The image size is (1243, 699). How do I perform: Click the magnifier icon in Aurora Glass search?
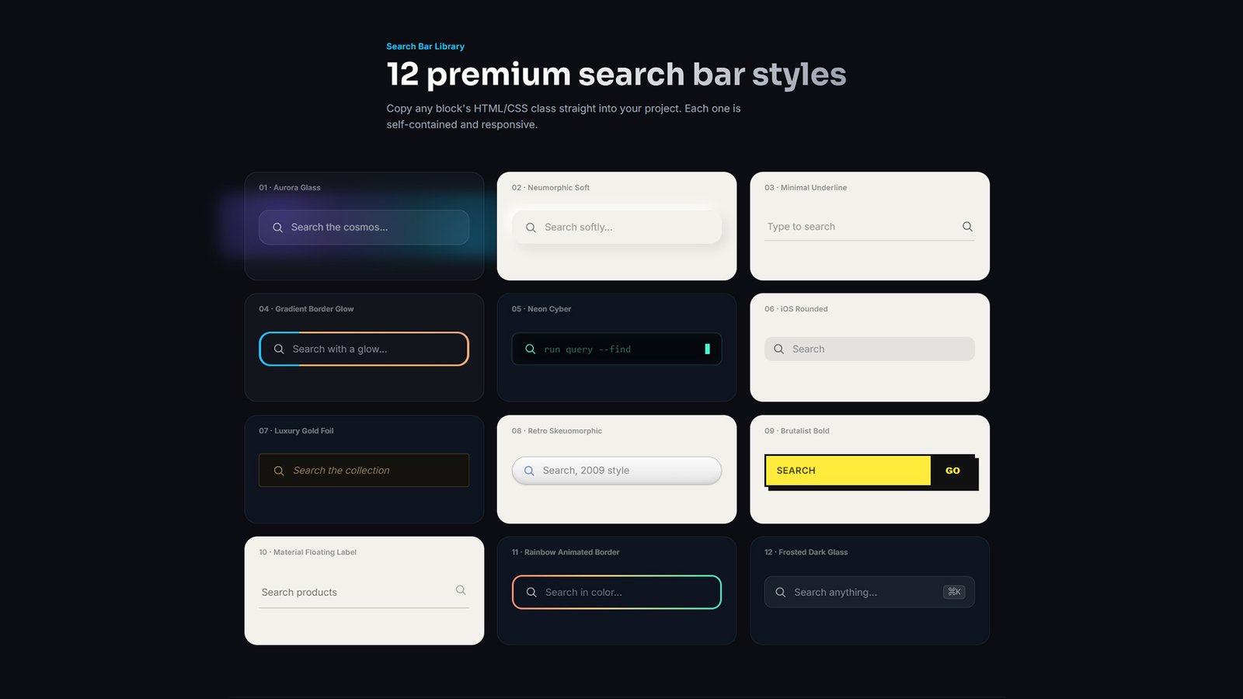click(x=277, y=228)
